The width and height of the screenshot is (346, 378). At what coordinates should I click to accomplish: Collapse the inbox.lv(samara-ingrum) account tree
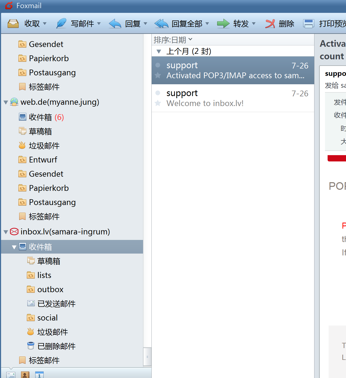[x=6, y=232]
